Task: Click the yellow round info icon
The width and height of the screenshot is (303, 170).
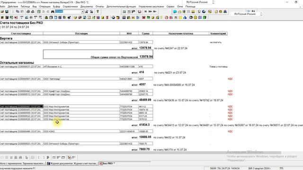Action: point(221,11)
